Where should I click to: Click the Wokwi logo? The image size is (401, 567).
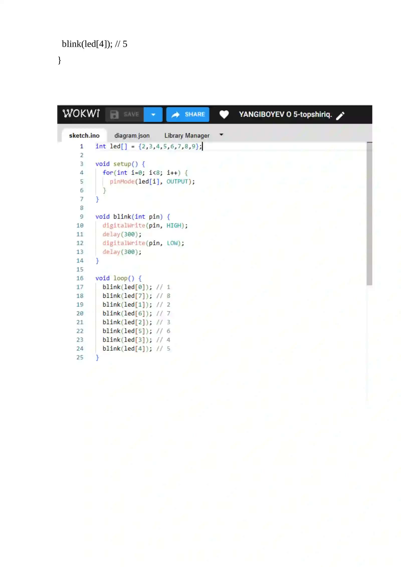[x=81, y=113]
